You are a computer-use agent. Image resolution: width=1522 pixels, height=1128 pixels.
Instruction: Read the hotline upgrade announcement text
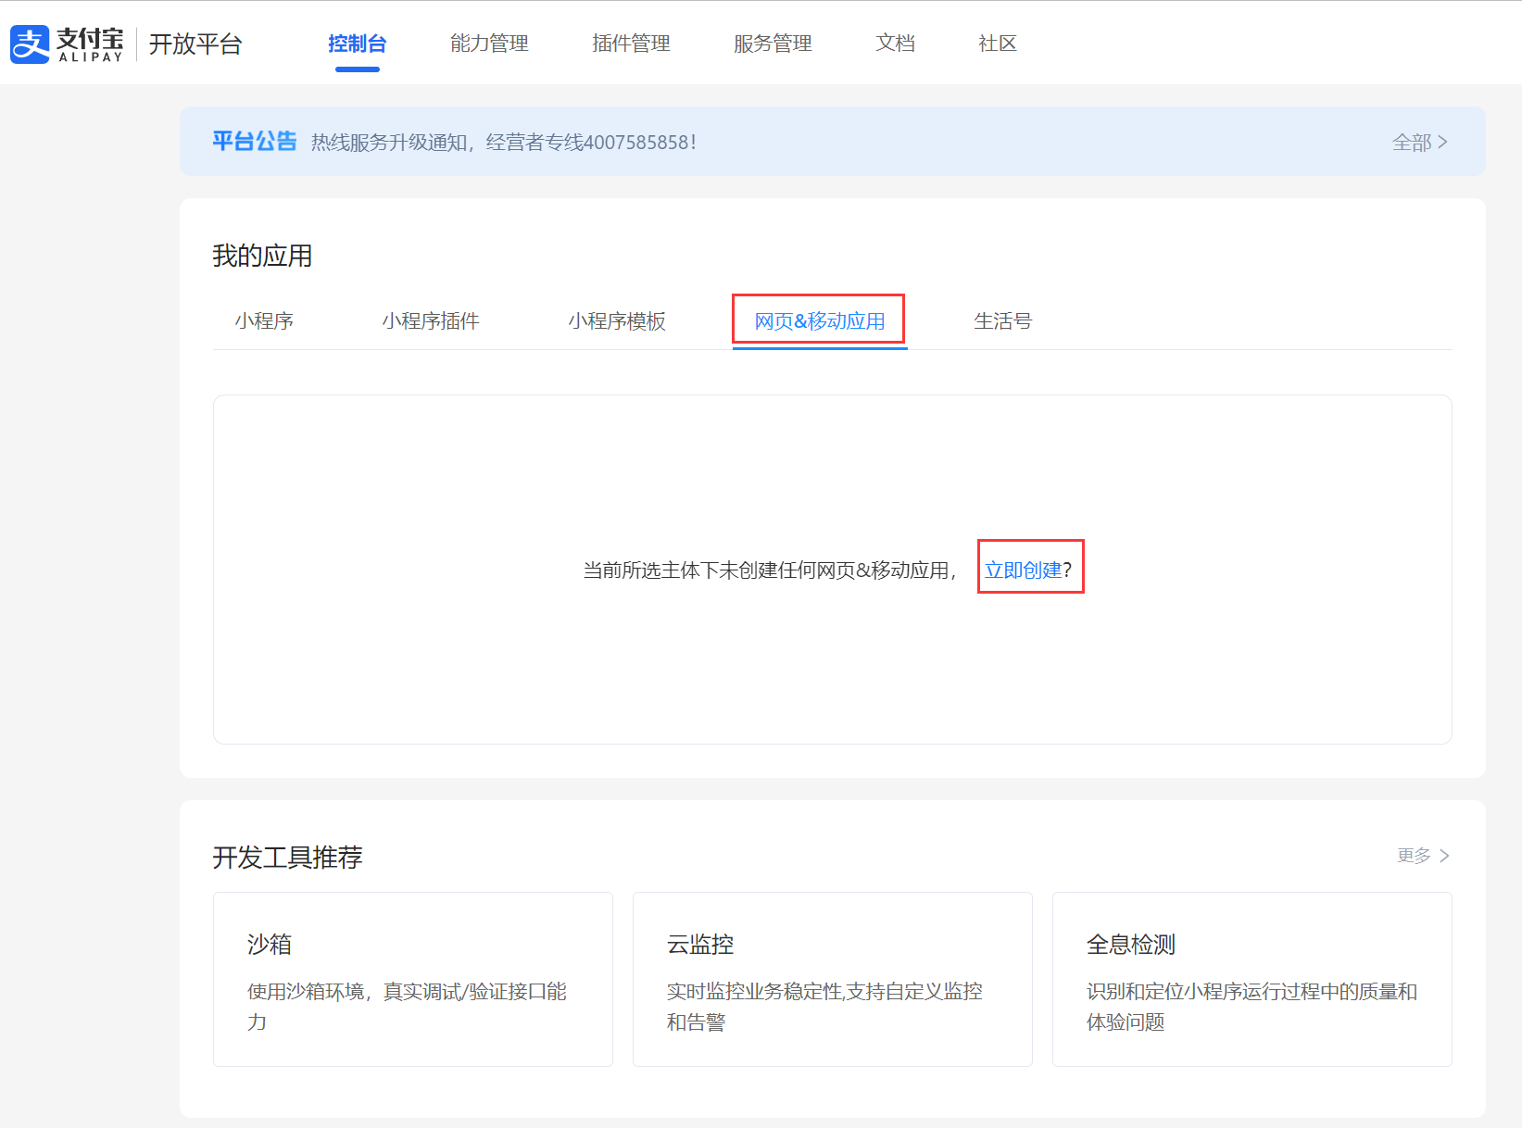click(504, 142)
